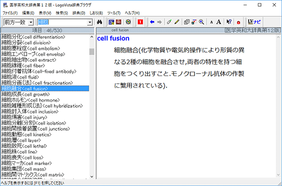This screenshot has height=186, width=282.
Task: Select 細胞分裂<cell division> entry
Action: click(x=26, y=43)
